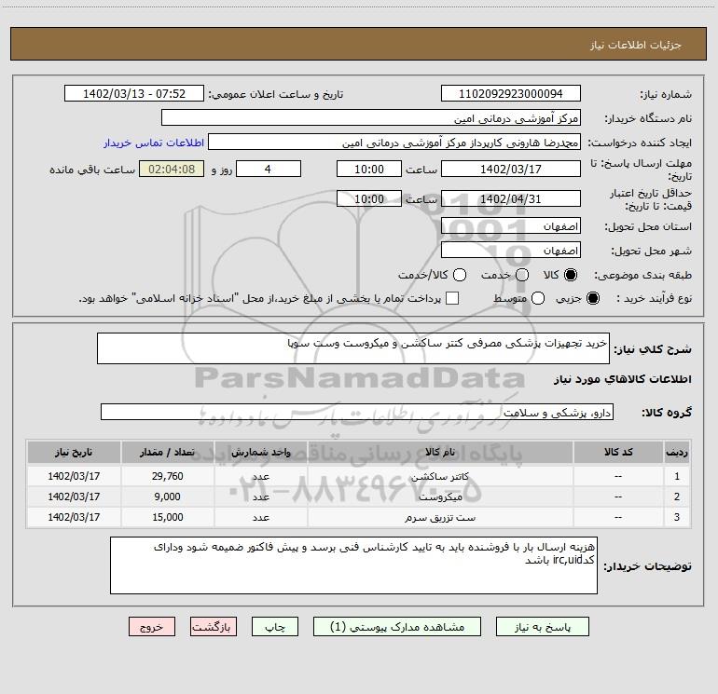This screenshot has height=694, width=718.
Task: Select item name ست تزریق سرم
Action: click(440, 517)
